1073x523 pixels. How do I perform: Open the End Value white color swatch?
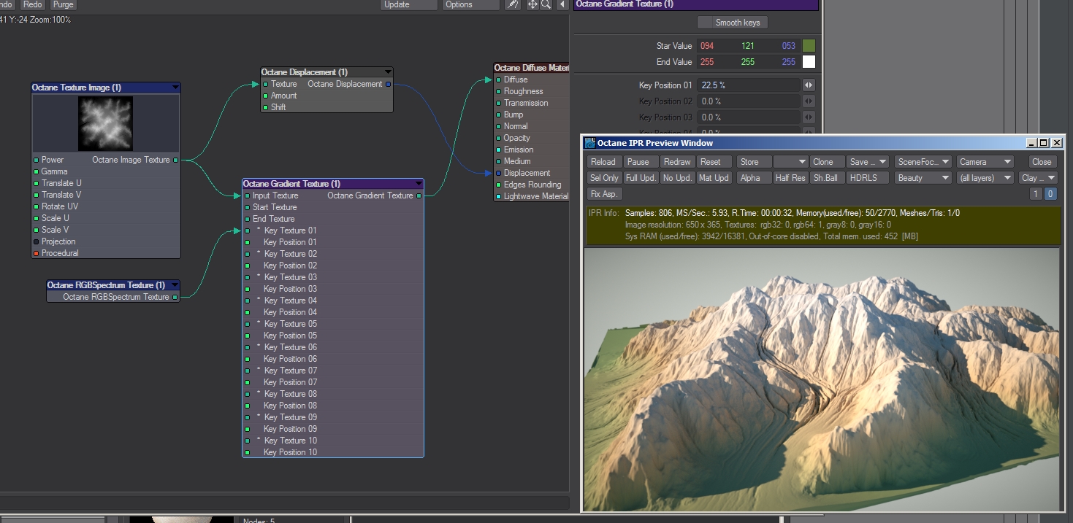pyautogui.click(x=809, y=62)
